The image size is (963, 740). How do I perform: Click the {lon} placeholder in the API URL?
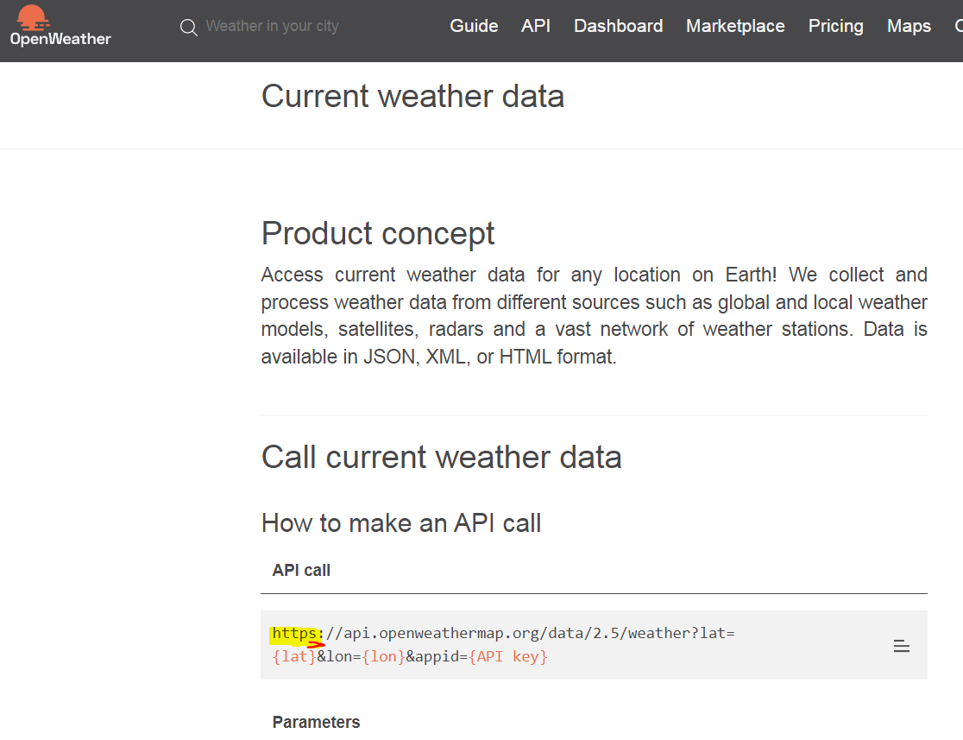click(383, 656)
